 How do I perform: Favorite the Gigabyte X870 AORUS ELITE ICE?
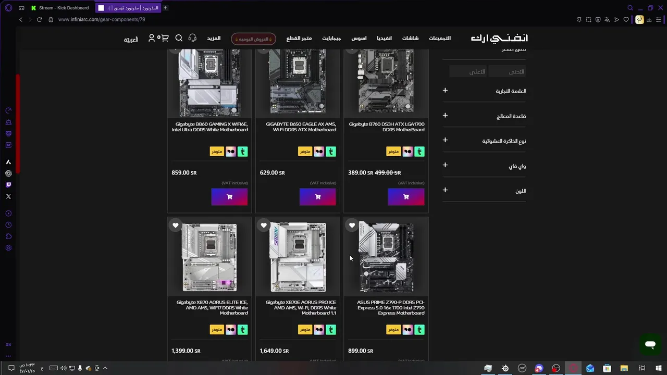click(x=176, y=226)
